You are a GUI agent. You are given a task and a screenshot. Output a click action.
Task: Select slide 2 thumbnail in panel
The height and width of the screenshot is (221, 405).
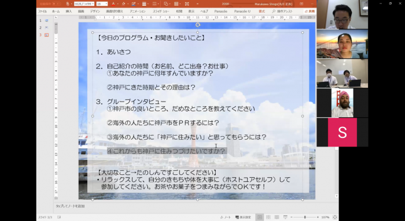pyautogui.click(x=46, y=28)
